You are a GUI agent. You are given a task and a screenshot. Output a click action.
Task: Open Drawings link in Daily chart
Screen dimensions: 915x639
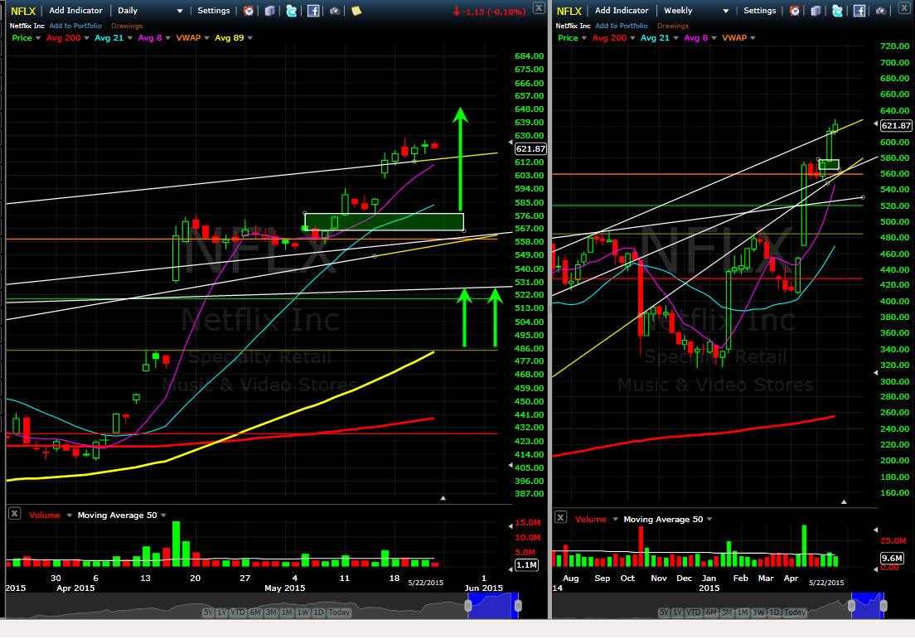pyautogui.click(x=127, y=26)
